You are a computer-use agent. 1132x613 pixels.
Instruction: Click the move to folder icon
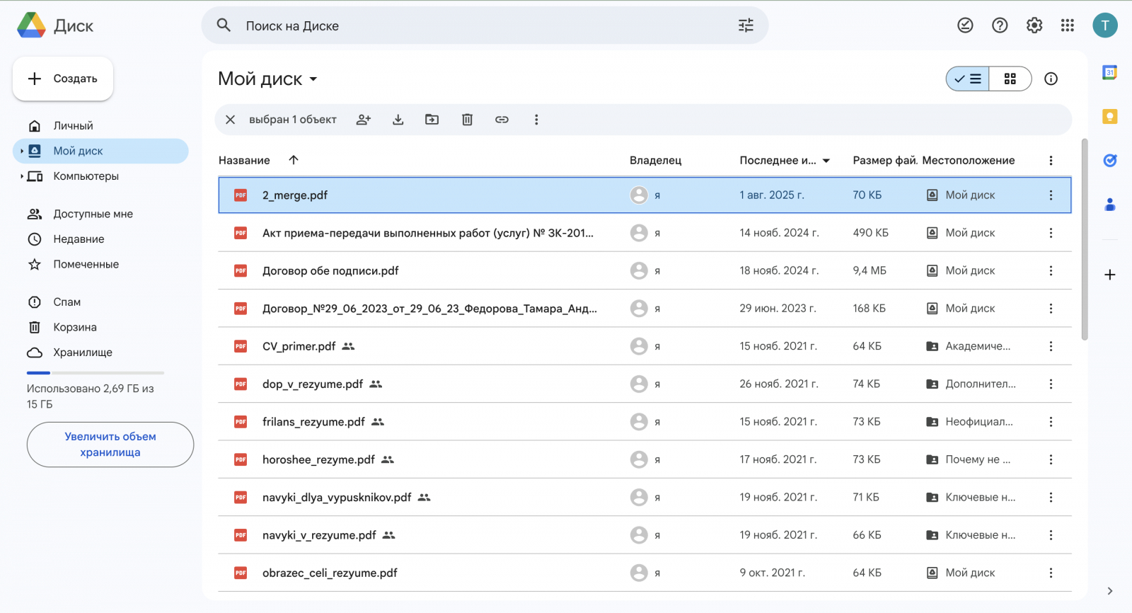[x=432, y=120]
